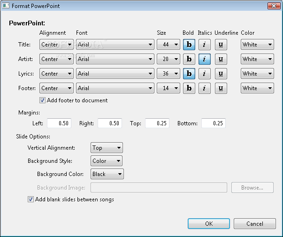Click the Cancel button
Screen dimensions: 283x237
(255, 224)
